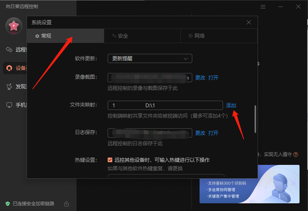
Task: Open the discover sidebar satellite icon
Action: click(9, 86)
